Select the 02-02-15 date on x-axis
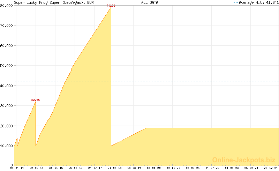Screen dimensions: 279x171 pyautogui.click(x=37, y=168)
